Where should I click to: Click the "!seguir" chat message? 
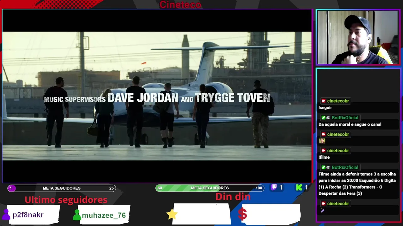(325, 108)
